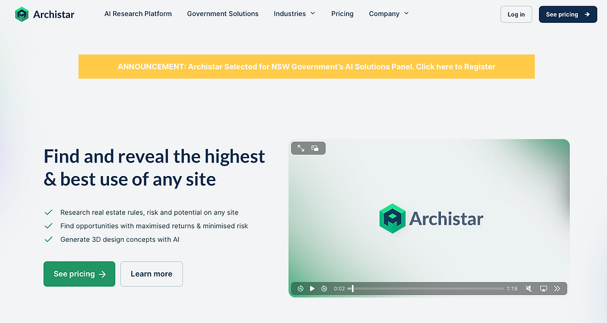Click the Learn more button
This screenshot has height=323, width=607.
[x=151, y=274]
